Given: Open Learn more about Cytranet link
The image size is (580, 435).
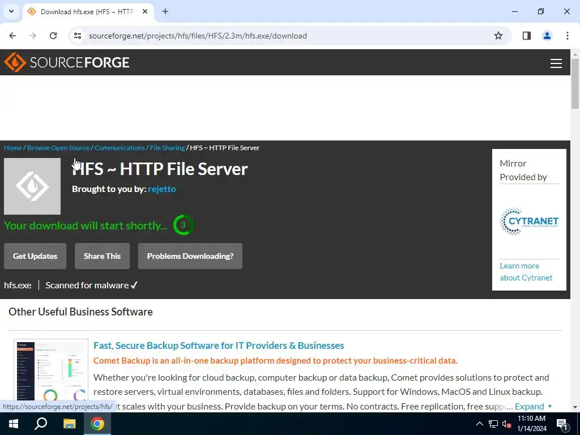Looking at the screenshot, I should coord(526,271).
